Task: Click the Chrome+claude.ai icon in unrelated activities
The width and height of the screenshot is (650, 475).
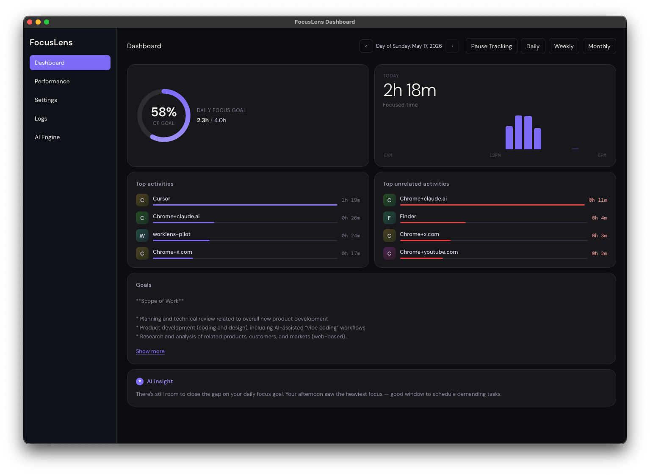Action: (x=389, y=200)
